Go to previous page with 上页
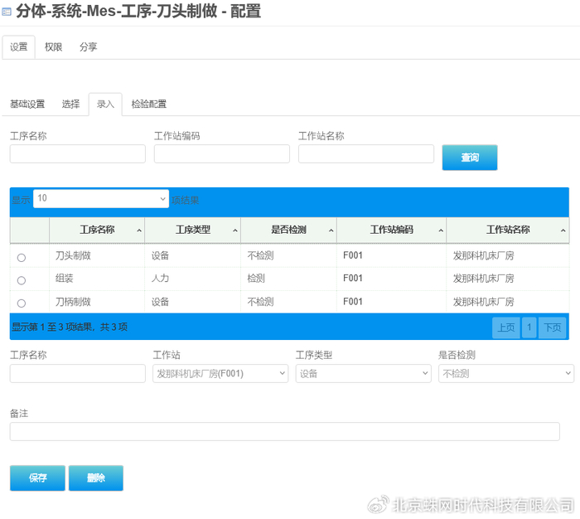This screenshot has width=580, height=519. pyautogui.click(x=506, y=327)
